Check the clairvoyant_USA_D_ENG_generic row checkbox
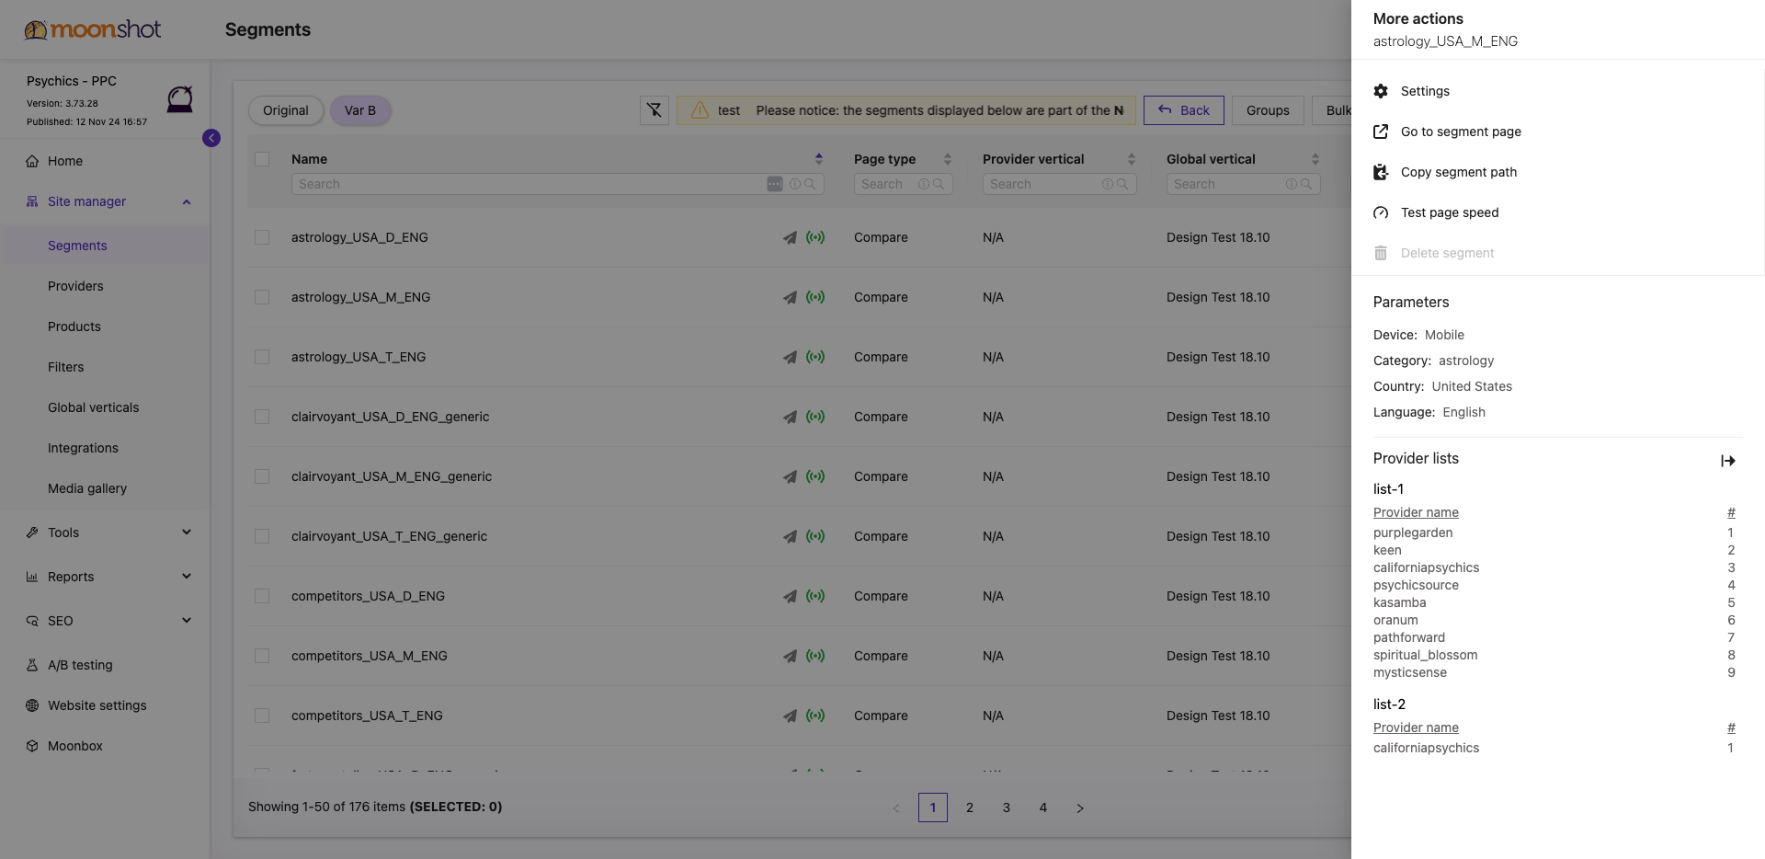The height and width of the screenshot is (859, 1765). click(x=262, y=417)
